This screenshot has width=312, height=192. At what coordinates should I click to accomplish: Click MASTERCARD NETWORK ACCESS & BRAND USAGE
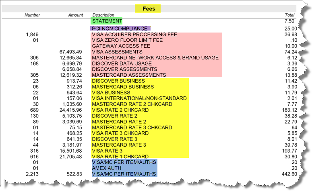155,58
